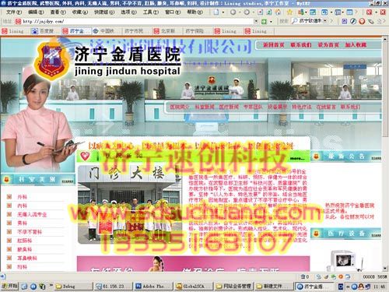Open the dropdown next to New page icon

[223, 12]
